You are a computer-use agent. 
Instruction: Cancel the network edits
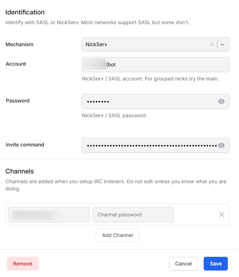pos(183,264)
